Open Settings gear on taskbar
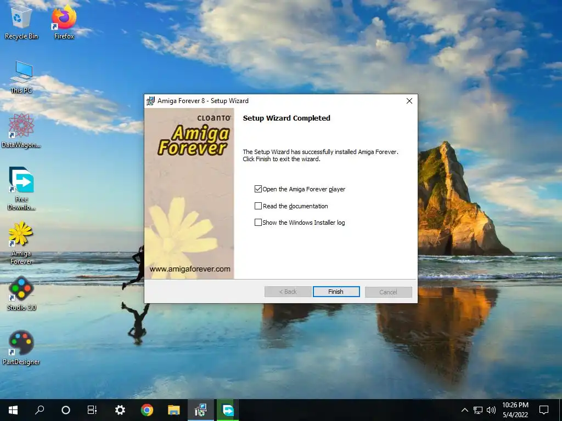The width and height of the screenshot is (562, 421). (120, 410)
